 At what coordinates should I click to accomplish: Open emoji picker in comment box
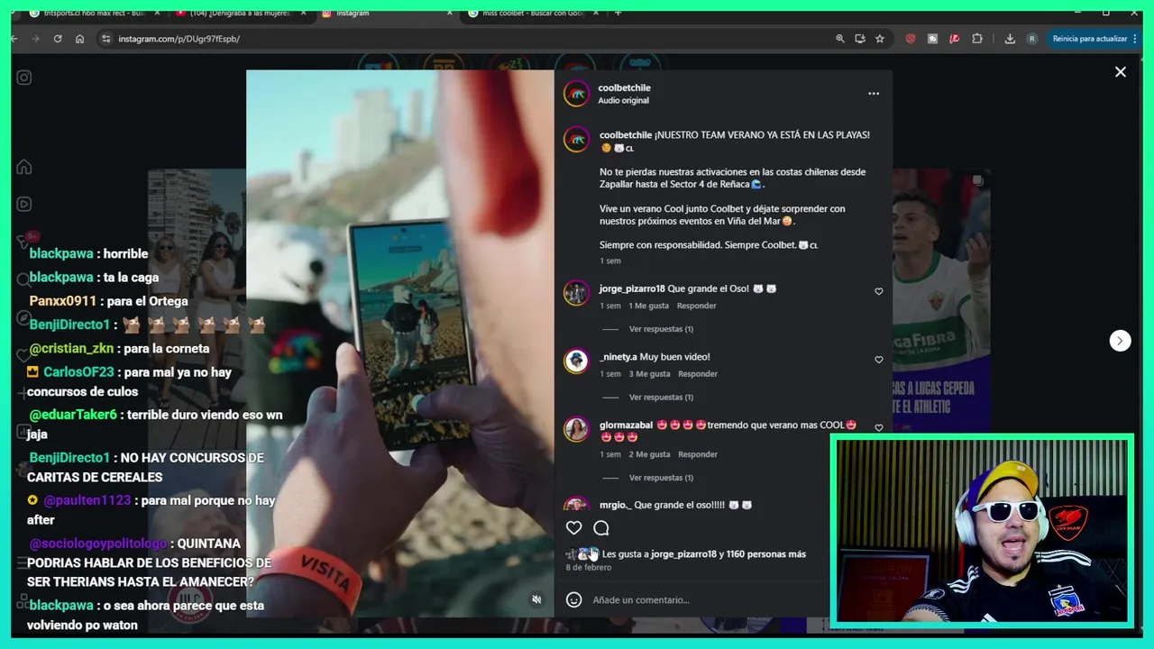tap(573, 599)
